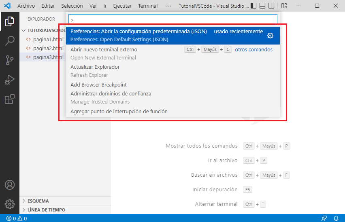Toggle the primary side bar layout icon
345x222 pixels.
(253, 6)
